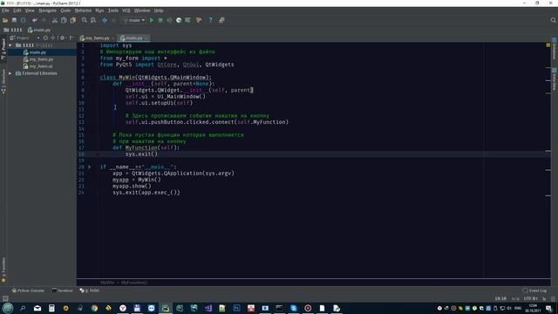Open Replace from the toolbar

tap(93, 20)
